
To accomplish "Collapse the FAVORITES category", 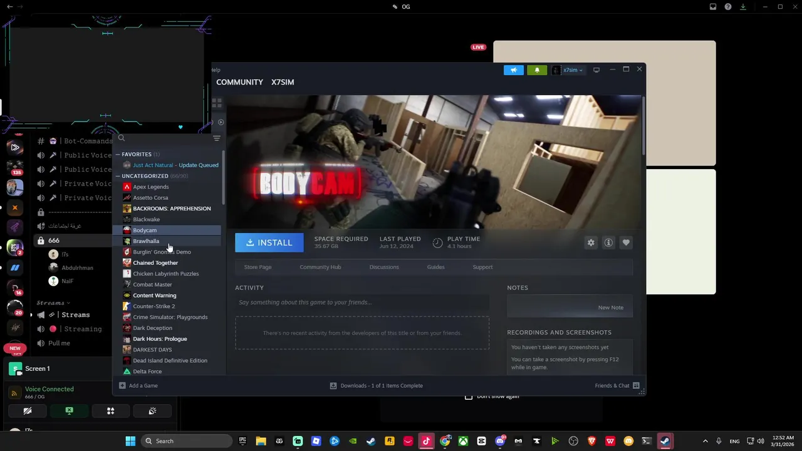I will (117, 154).
